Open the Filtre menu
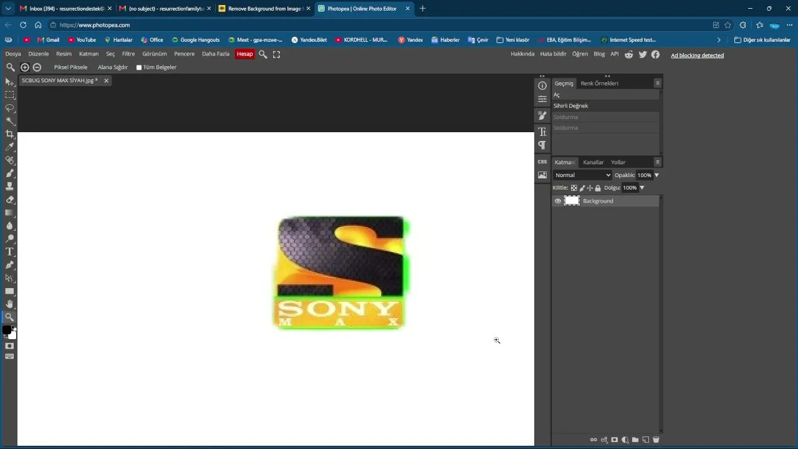Screen dimensions: 798x449 tap(128, 54)
